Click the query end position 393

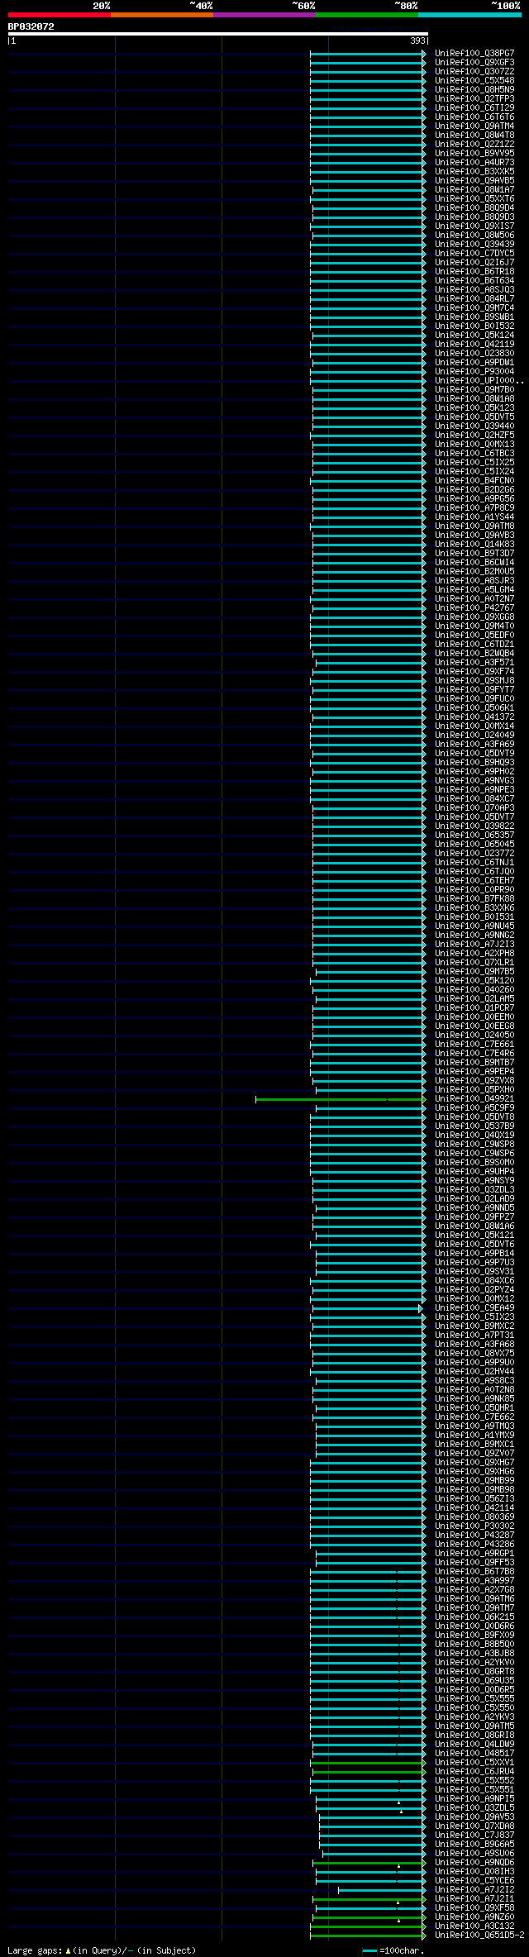pyautogui.click(x=417, y=40)
